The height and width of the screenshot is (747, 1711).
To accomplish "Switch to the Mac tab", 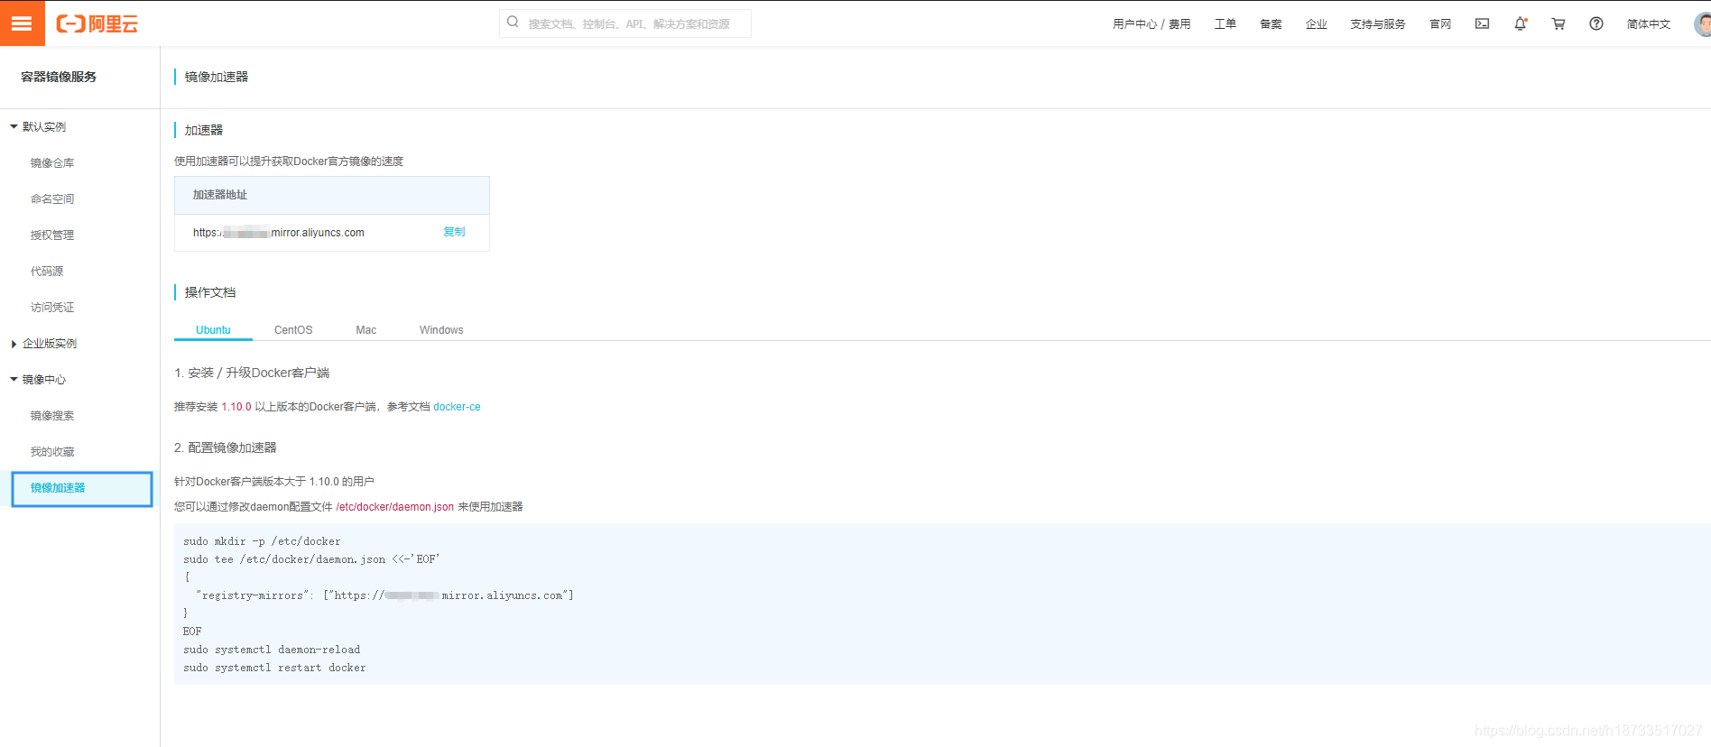I will (x=366, y=330).
